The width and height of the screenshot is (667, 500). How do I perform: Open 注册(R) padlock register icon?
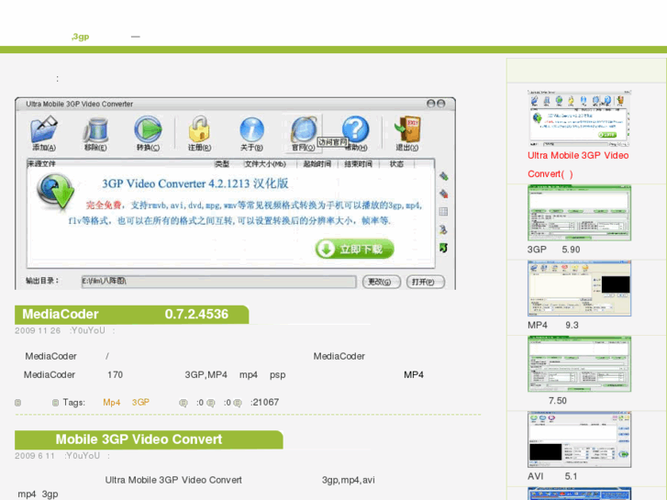(x=199, y=129)
